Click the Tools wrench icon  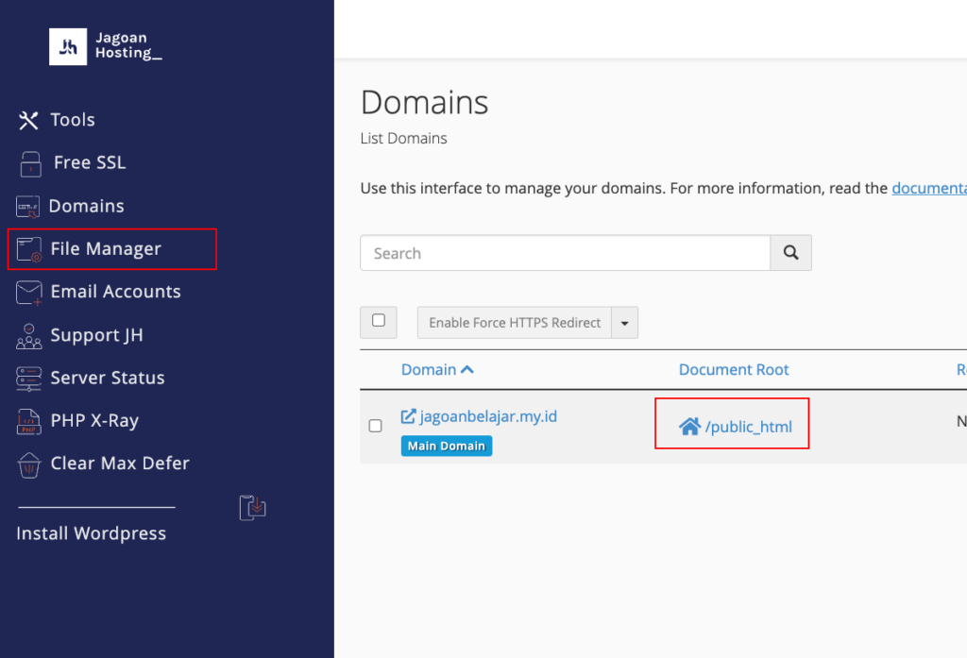(28, 120)
